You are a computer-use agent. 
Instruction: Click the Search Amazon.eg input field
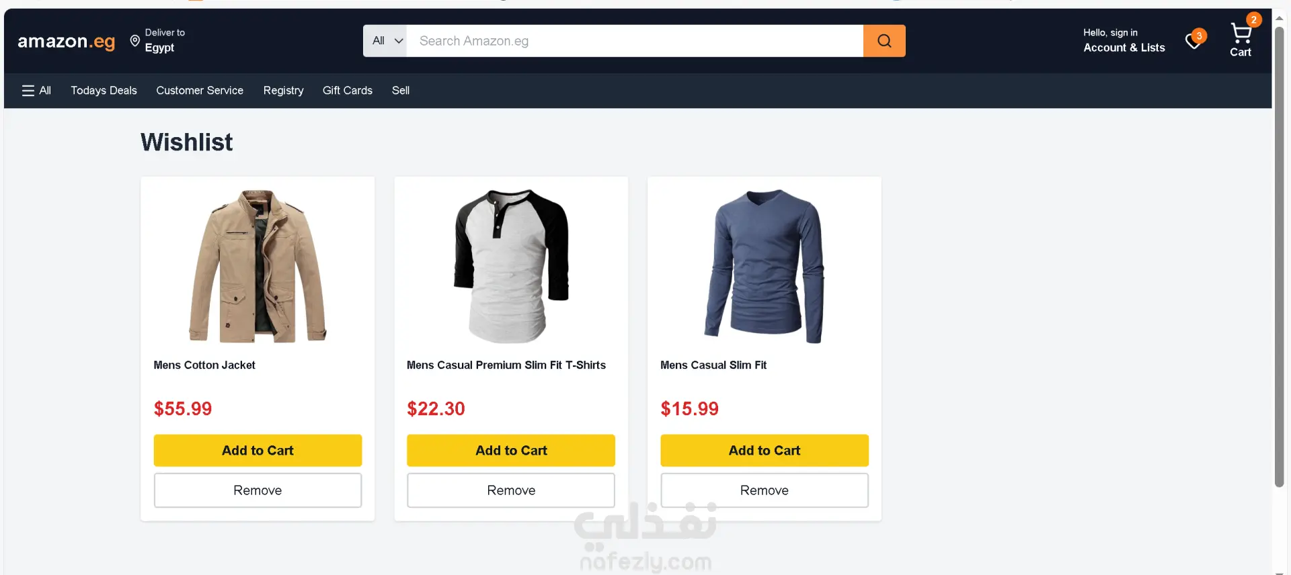pyautogui.click(x=635, y=41)
